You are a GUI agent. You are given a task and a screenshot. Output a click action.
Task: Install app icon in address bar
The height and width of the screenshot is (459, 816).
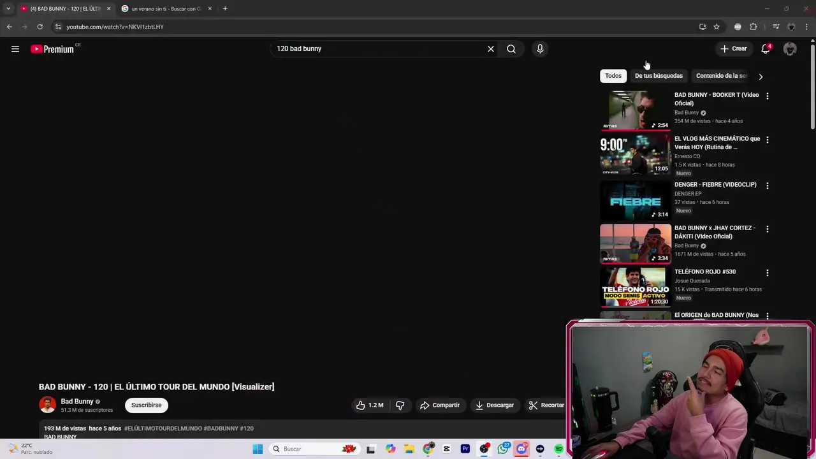coord(703,27)
